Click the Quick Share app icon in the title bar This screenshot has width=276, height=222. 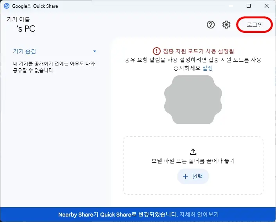tap(7, 6)
